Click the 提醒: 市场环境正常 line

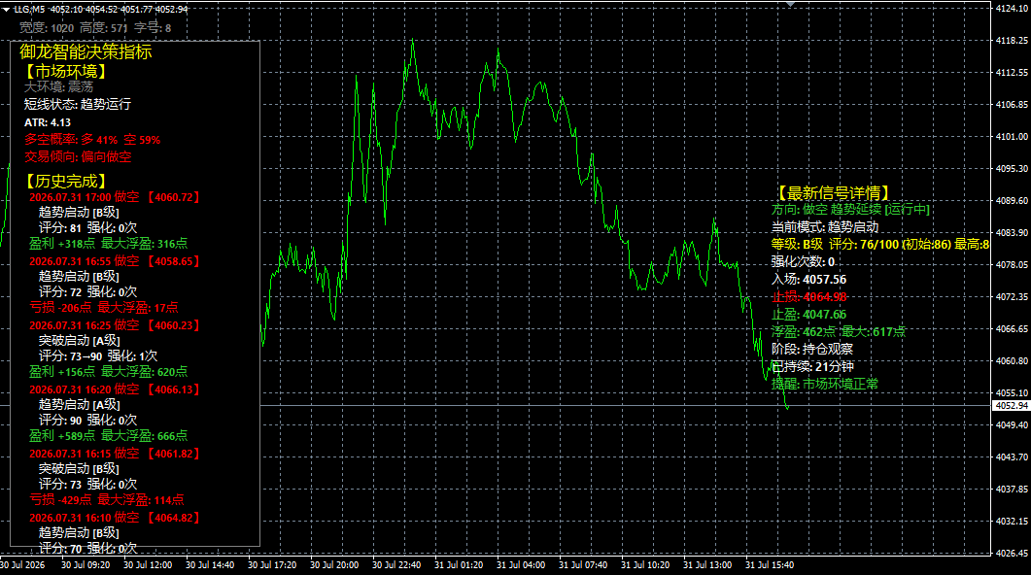(x=825, y=384)
